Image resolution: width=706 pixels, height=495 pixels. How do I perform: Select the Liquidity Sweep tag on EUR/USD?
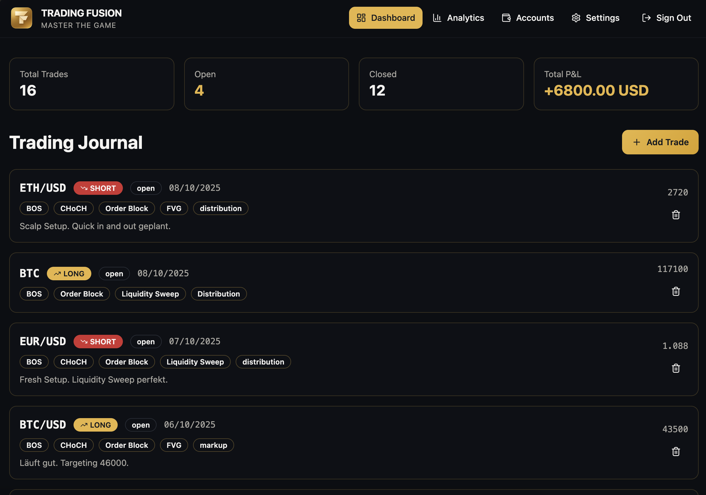tap(195, 362)
